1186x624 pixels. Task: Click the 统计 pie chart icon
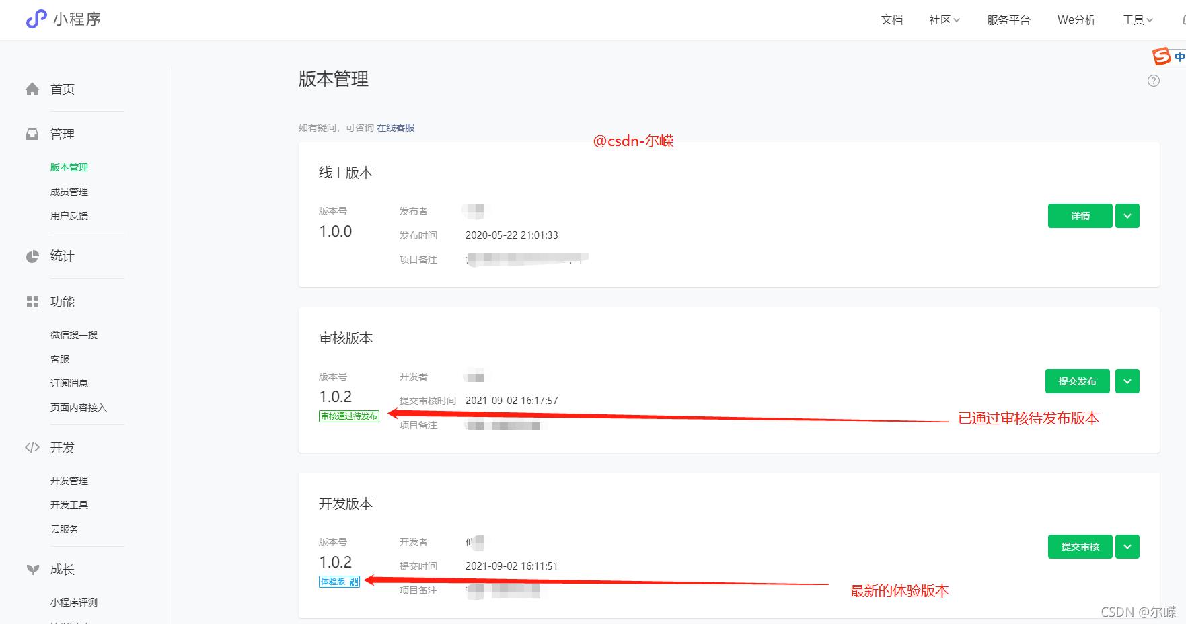coord(32,256)
